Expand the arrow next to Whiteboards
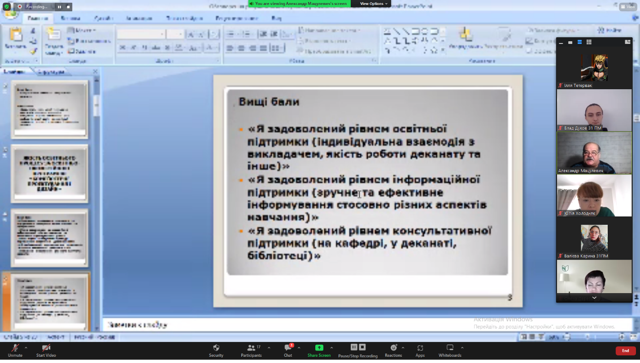This screenshot has width=640, height=363. [x=462, y=348]
